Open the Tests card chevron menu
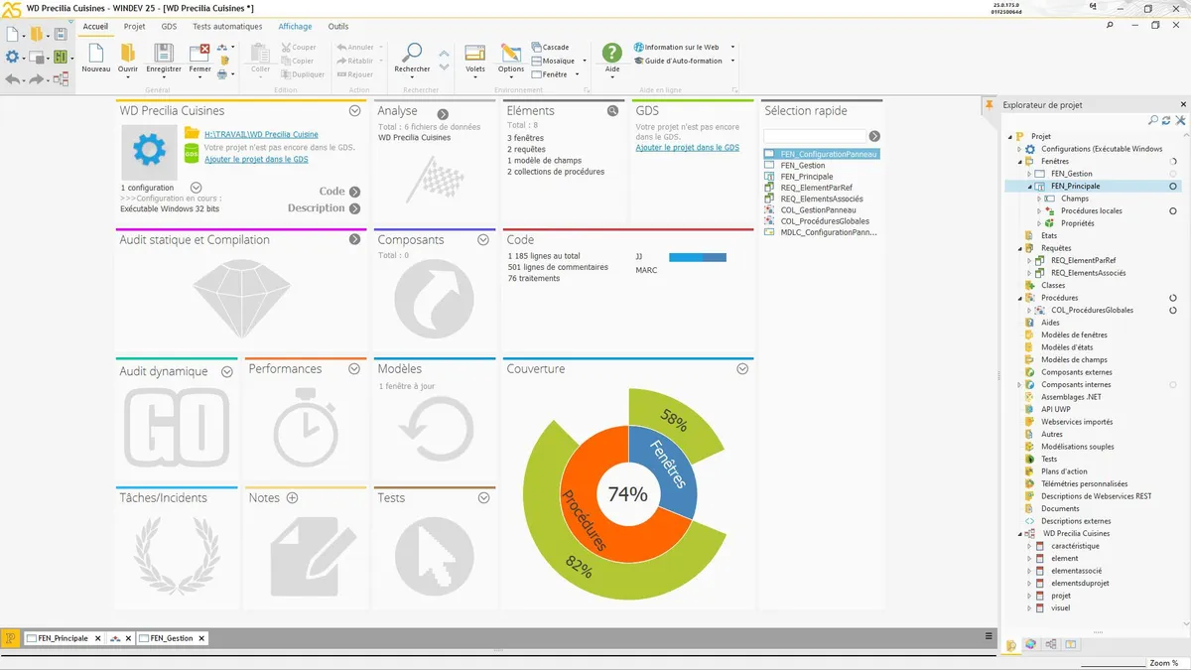Screen dimensions: 1191x670 pyautogui.click(x=483, y=498)
